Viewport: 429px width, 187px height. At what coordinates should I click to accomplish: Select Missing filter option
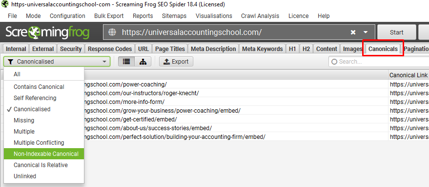[x=44, y=120]
